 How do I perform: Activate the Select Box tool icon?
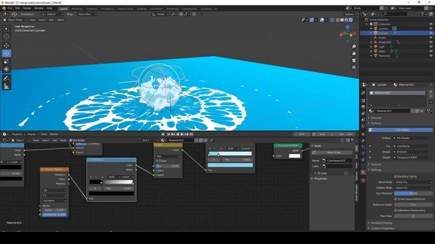(x=6, y=28)
